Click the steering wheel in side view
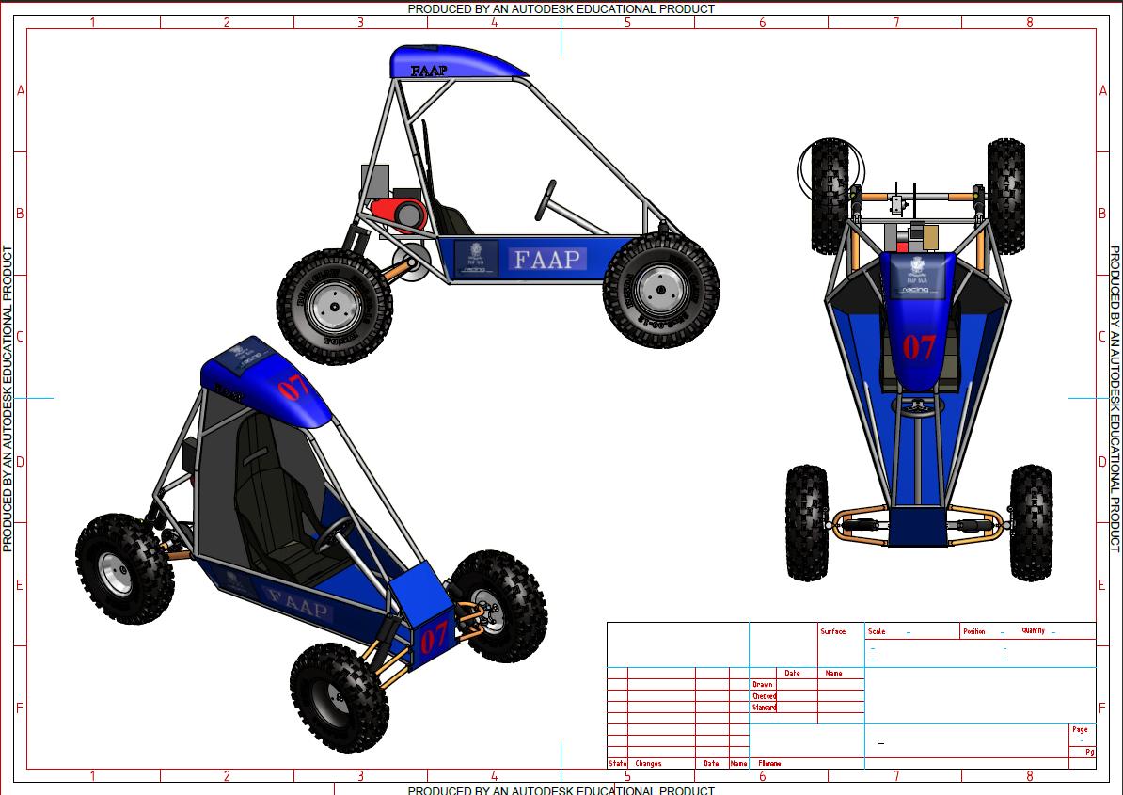Viewport: 1123px width, 795px height. coord(546,200)
